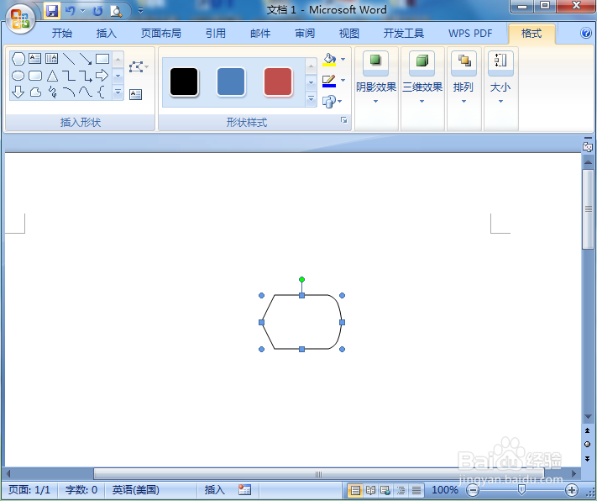Pick the scribble shape tool
This screenshot has height=501, width=597.
[53, 92]
